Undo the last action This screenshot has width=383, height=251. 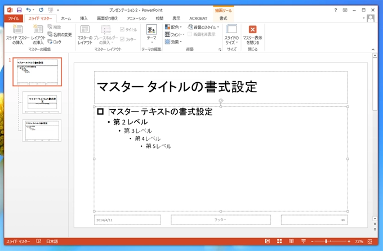29,10
